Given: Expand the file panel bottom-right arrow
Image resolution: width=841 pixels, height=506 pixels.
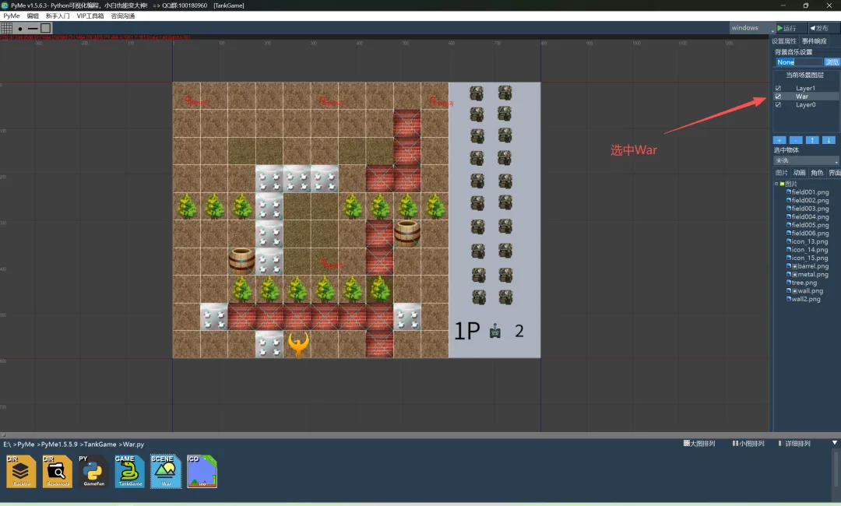Looking at the screenshot, I should (x=835, y=443).
